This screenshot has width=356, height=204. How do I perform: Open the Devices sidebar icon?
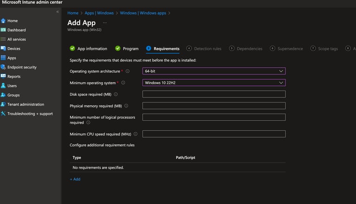pyautogui.click(x=3, y=49)
